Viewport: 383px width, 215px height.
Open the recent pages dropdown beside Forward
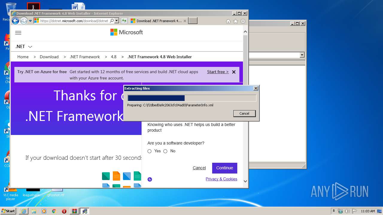pos(30,21)
